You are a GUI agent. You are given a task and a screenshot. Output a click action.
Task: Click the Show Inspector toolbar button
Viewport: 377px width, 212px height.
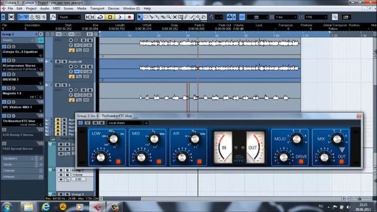pos(21,17)
